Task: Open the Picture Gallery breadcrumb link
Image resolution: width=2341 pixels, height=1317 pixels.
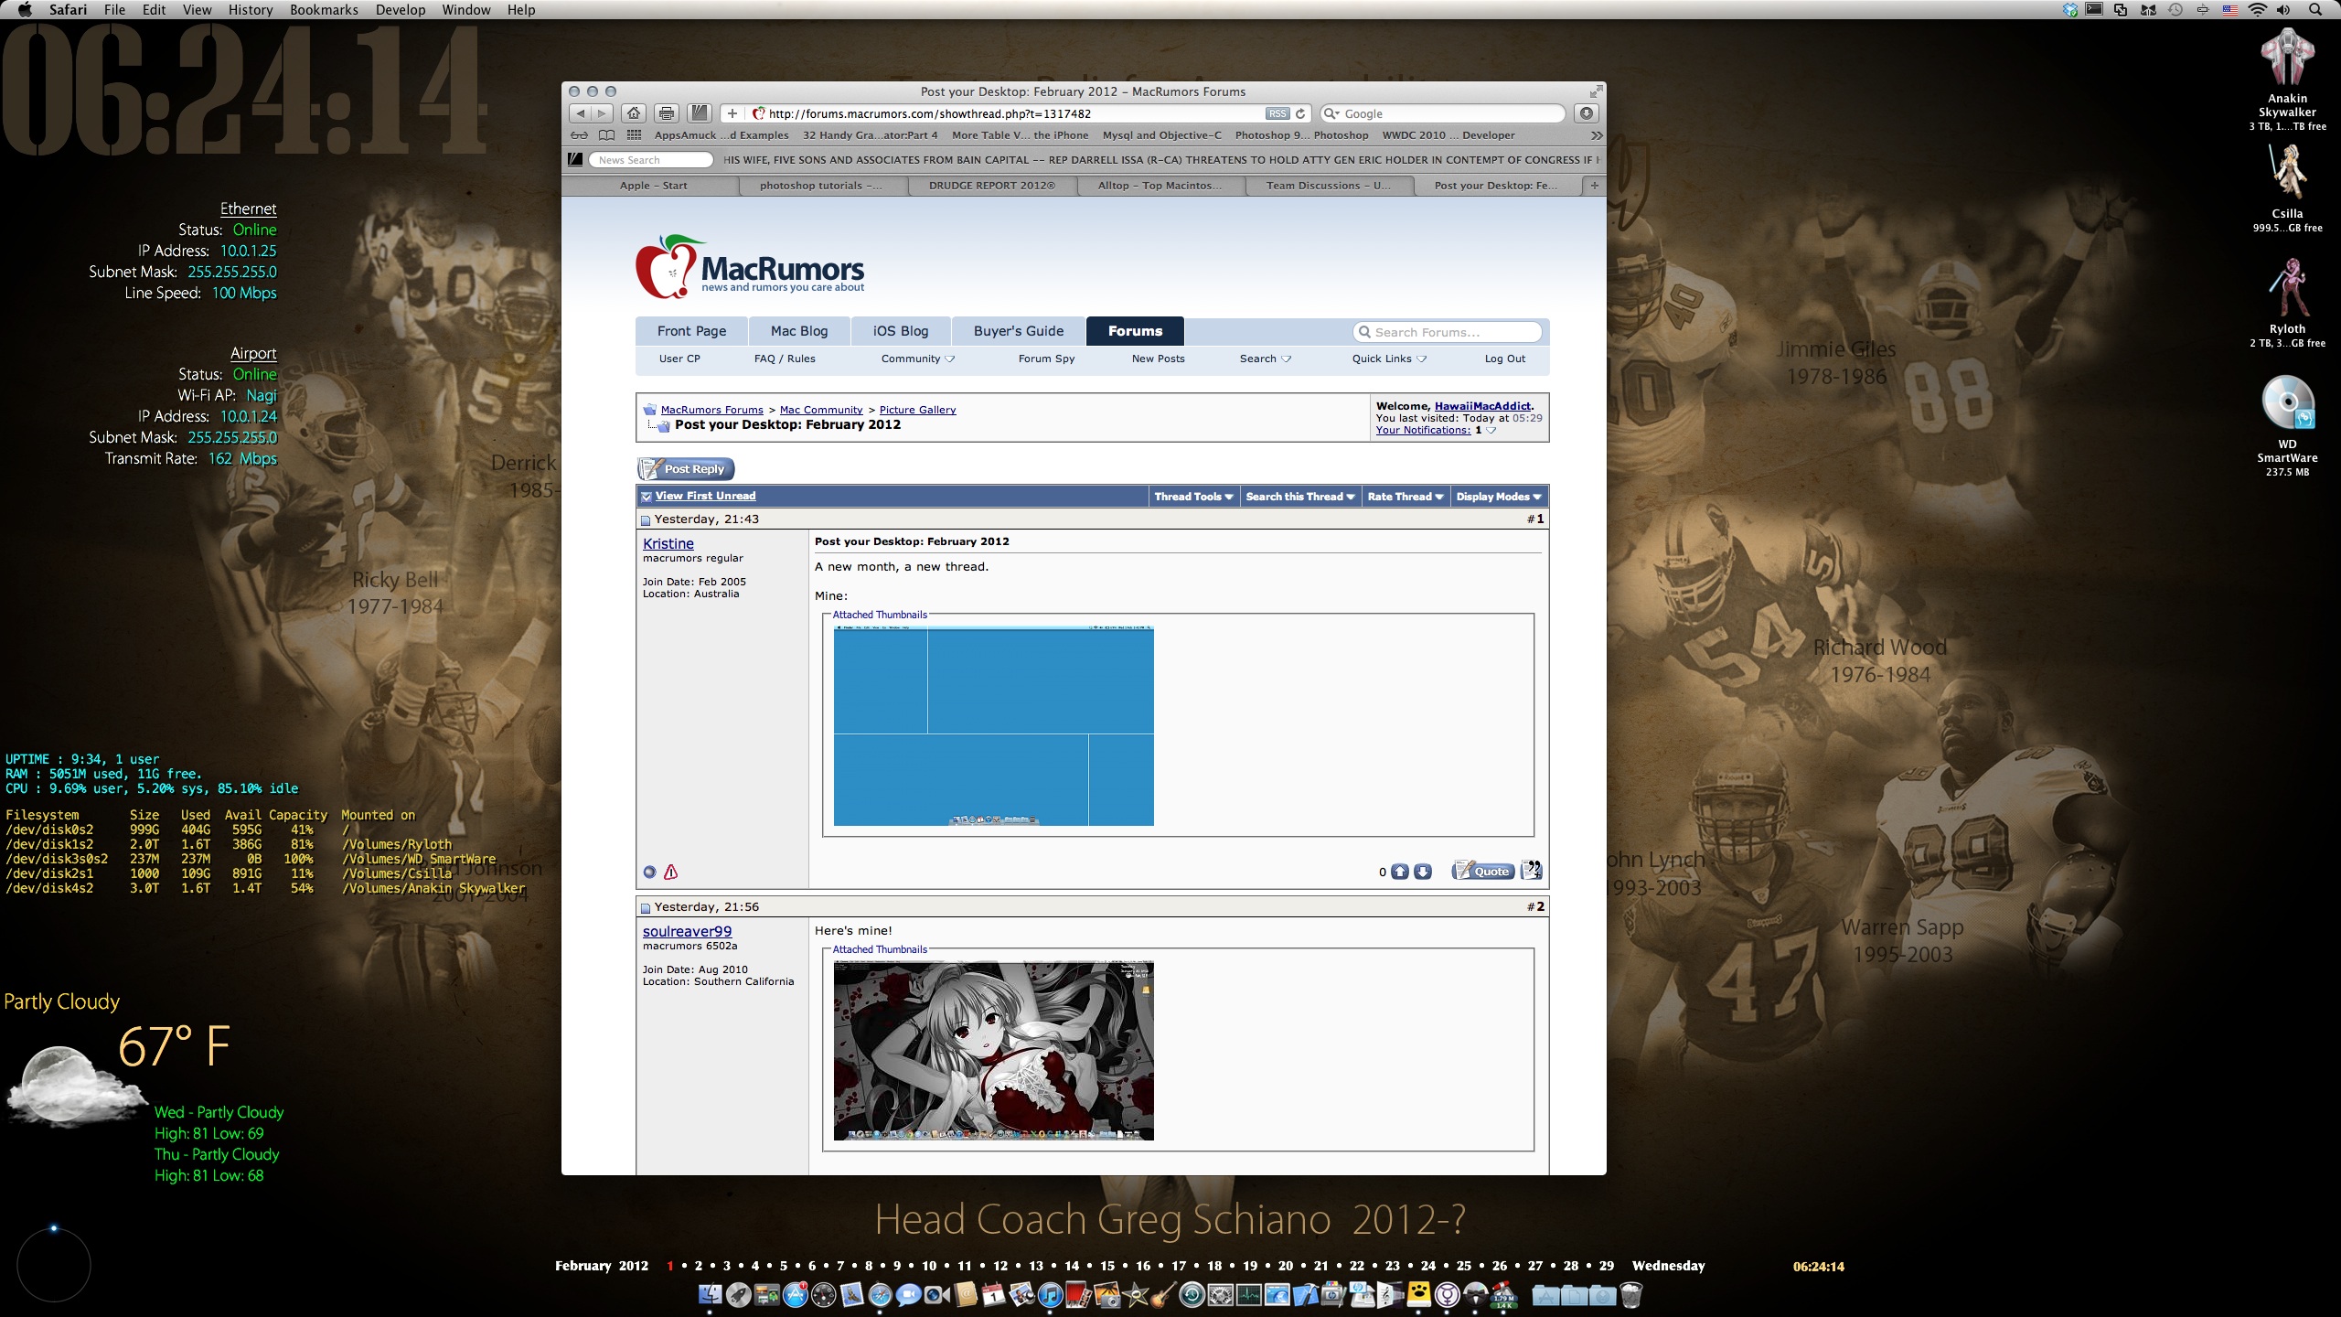Action: 917,410
